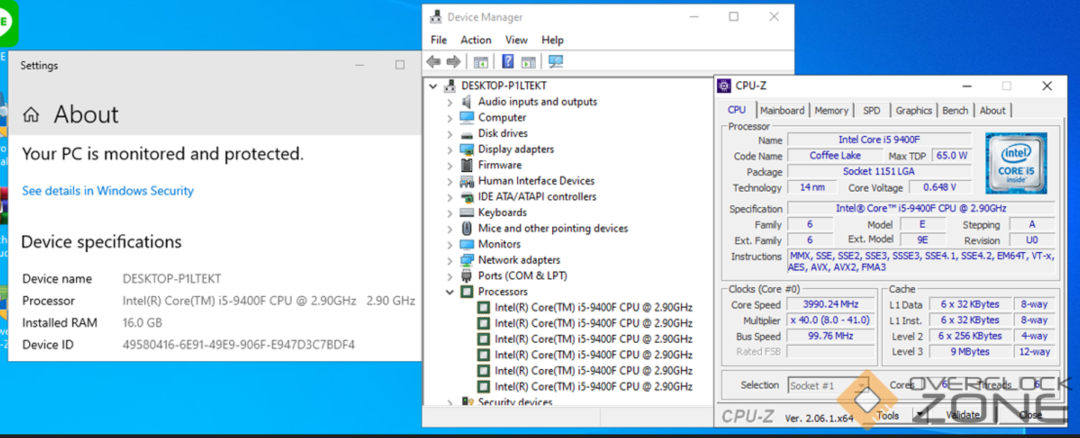Select the Display adapters device icon
Screen dimensions: 1080x438
(467, 149)
